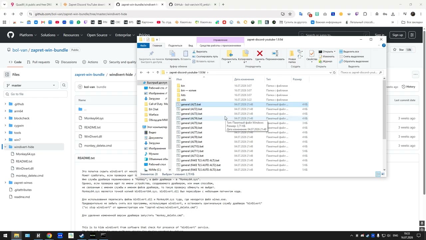Go up one folder level in Explorer
426x240 pixels.
(157, 72)
